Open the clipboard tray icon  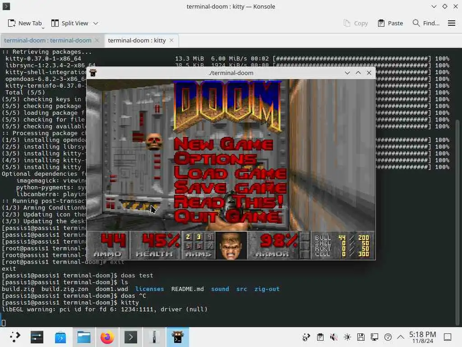(x=320, y=337)
